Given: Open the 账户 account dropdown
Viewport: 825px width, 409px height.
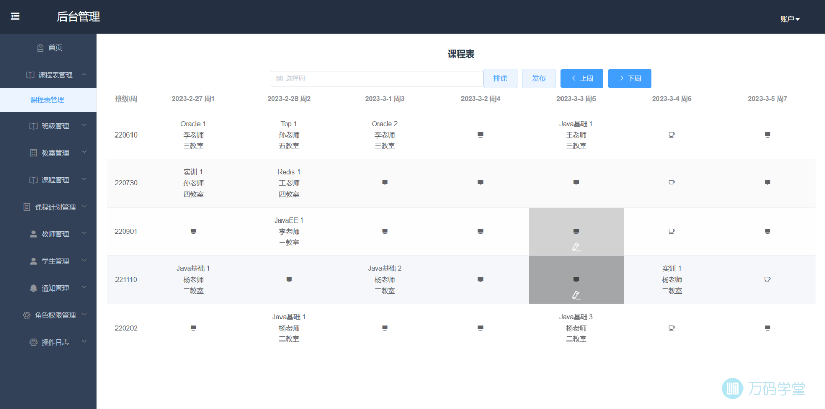Looking at the screenshot, I should tap(789, 19).
